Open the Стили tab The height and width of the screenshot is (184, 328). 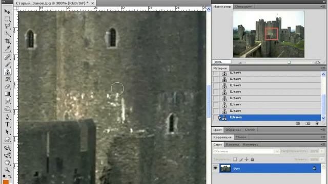click(250, 130)
